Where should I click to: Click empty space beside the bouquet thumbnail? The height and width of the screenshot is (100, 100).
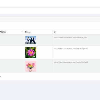pyautogui.click(x=44, y=66)
